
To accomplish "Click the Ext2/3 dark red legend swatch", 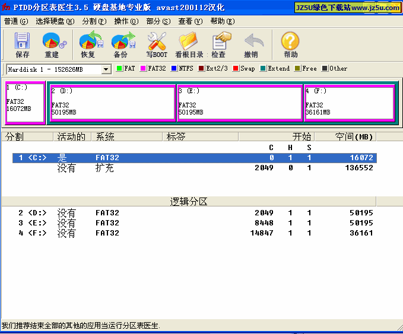I will (x=201, y=68).
